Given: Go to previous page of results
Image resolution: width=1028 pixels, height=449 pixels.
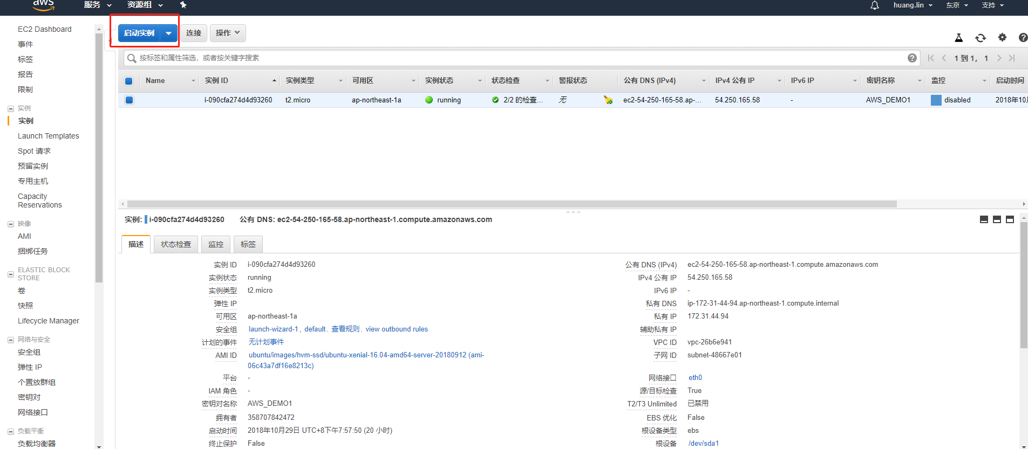Looking at the screenshot, I should [x=944, y=58].
